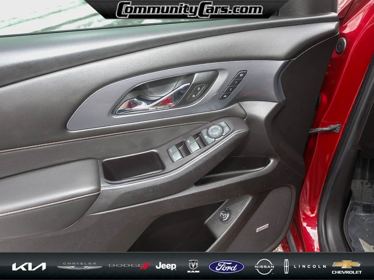Image resolution: width=374 pixels, height=280 pixels.
Task: Click the Lincoln logo
Action: [305, 266]
